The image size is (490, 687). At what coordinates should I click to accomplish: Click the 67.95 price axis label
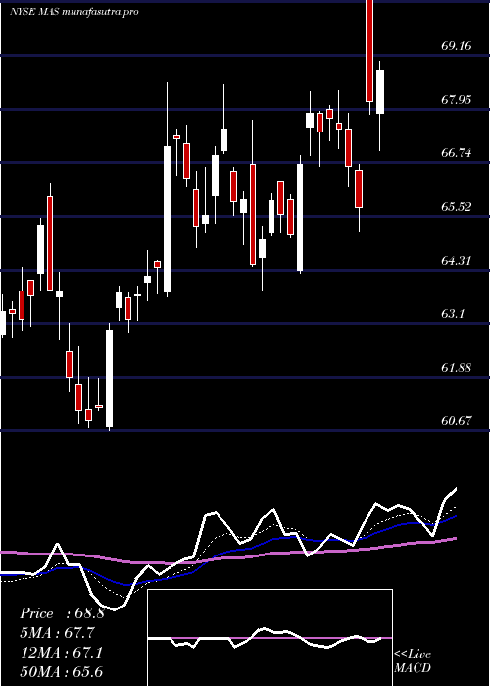tap(457, 99)
